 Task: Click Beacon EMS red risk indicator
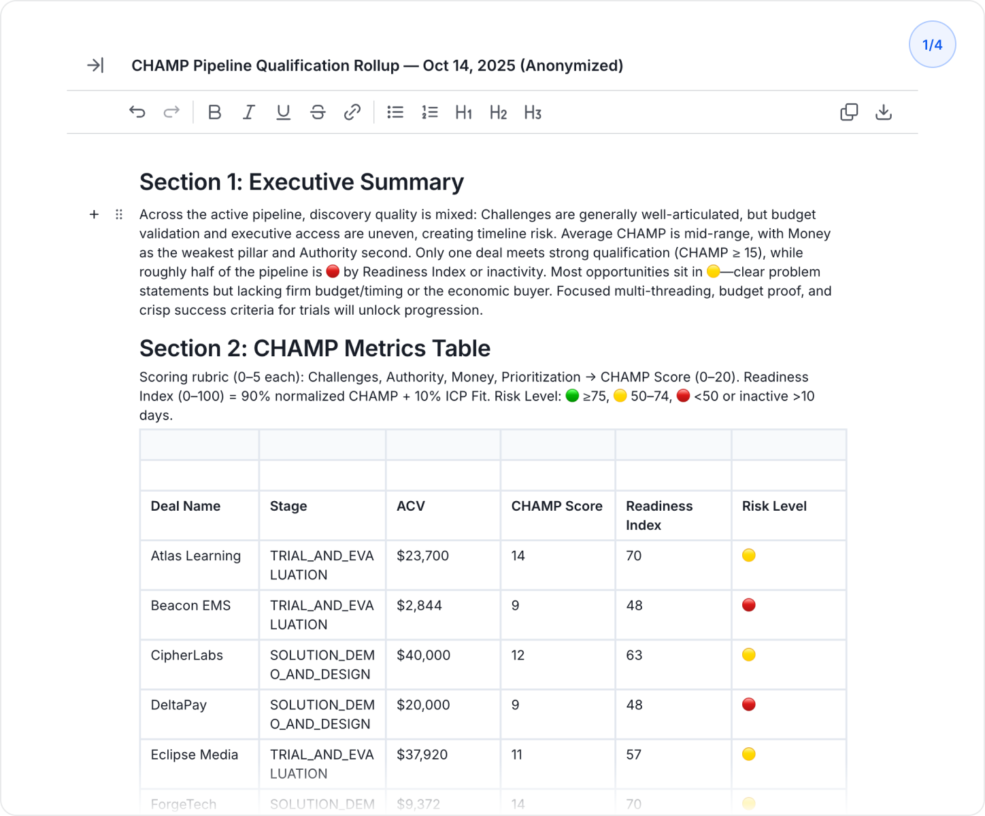[x=749, y=605]
